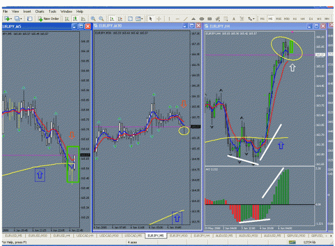The height and width of the screenshot is (246, 335).
Task: Click the New Order button
Action: click(48, 19)
